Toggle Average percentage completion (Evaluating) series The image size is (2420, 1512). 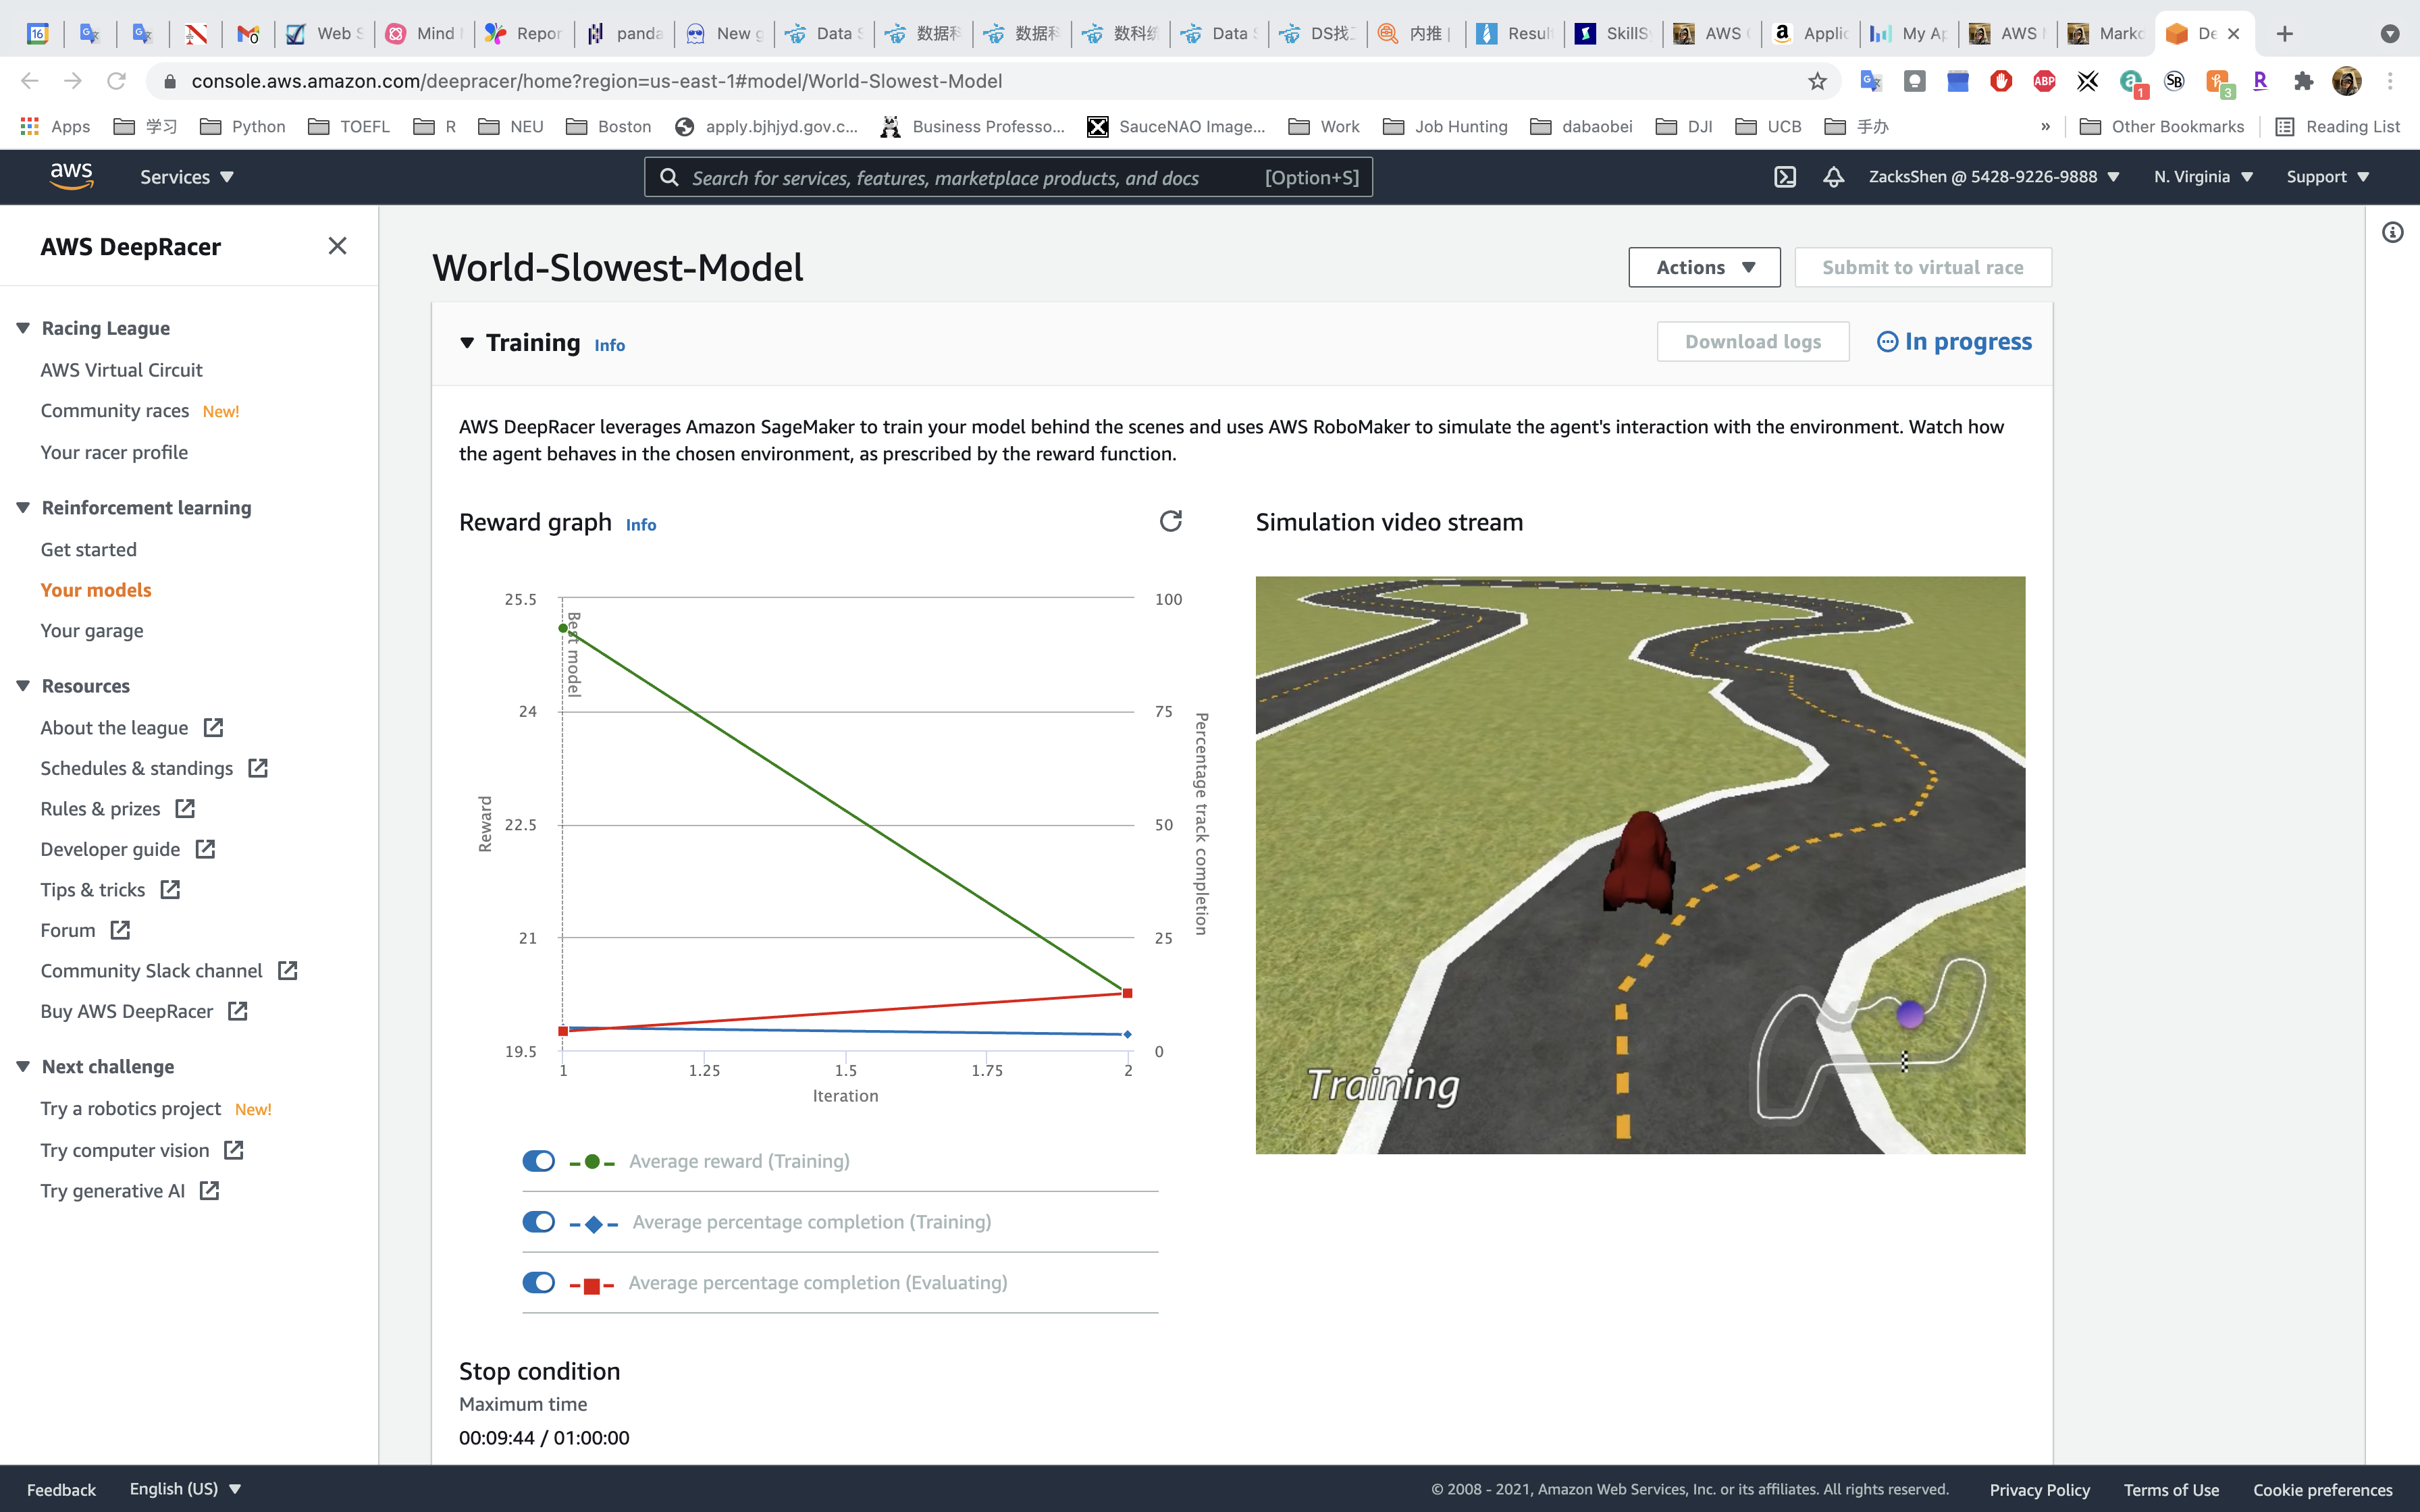click(x=539, y=1282)
